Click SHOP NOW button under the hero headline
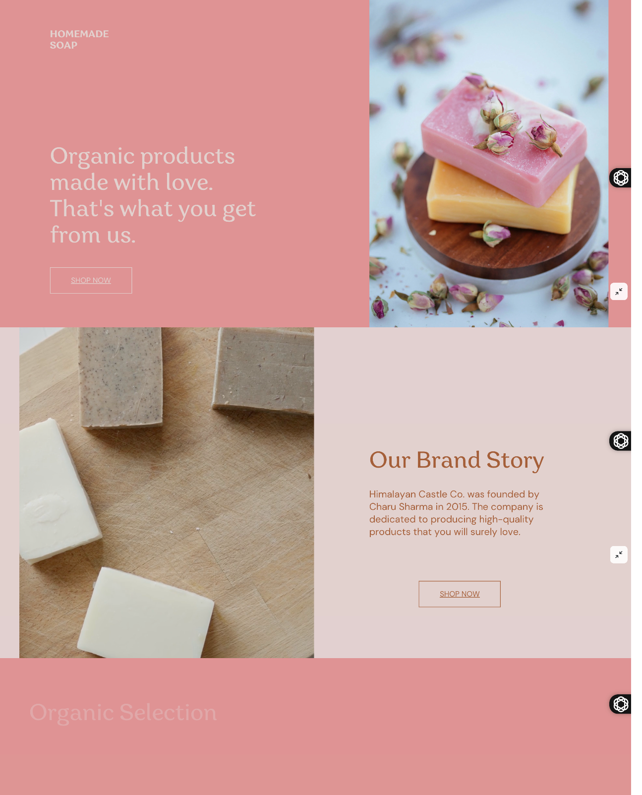 click(91, 280)
